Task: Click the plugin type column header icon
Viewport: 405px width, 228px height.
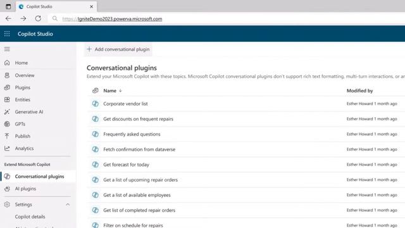Action: coord(96,91)
